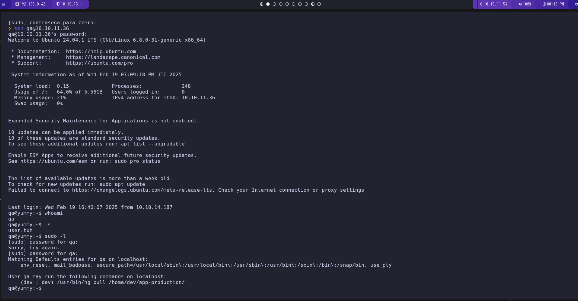Viewport: 578px width, 301px height.
Task: Click the 08:18 PM time text
Action: tap(555, 4)
